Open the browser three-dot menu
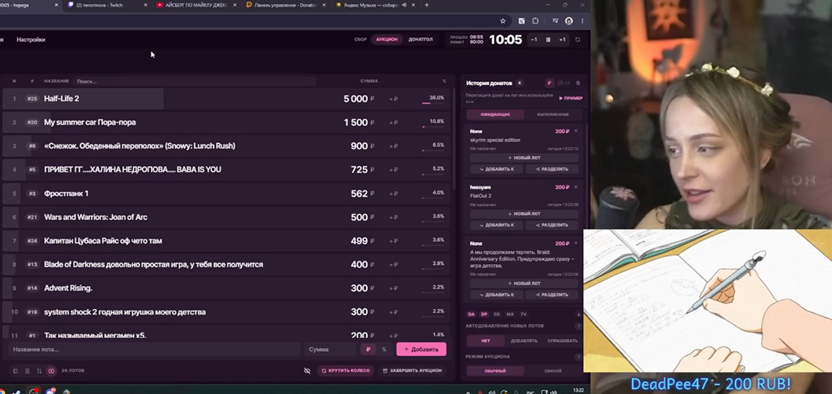This screenshot has height=394, width=832. (x=582, y=21)
